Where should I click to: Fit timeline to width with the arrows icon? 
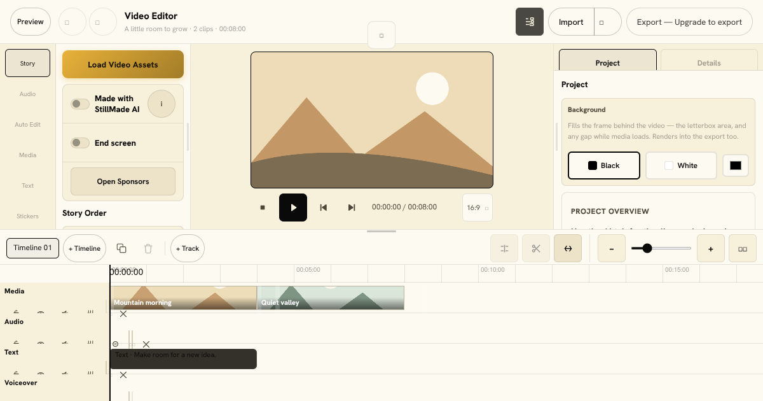click(568, 248)
